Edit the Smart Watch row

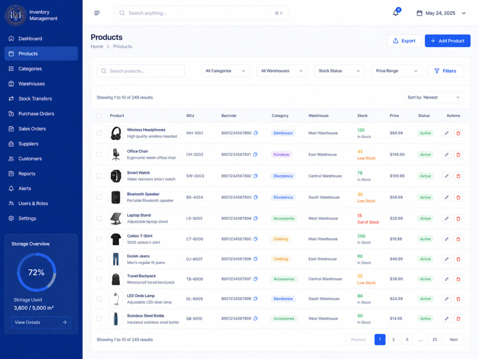446,176
